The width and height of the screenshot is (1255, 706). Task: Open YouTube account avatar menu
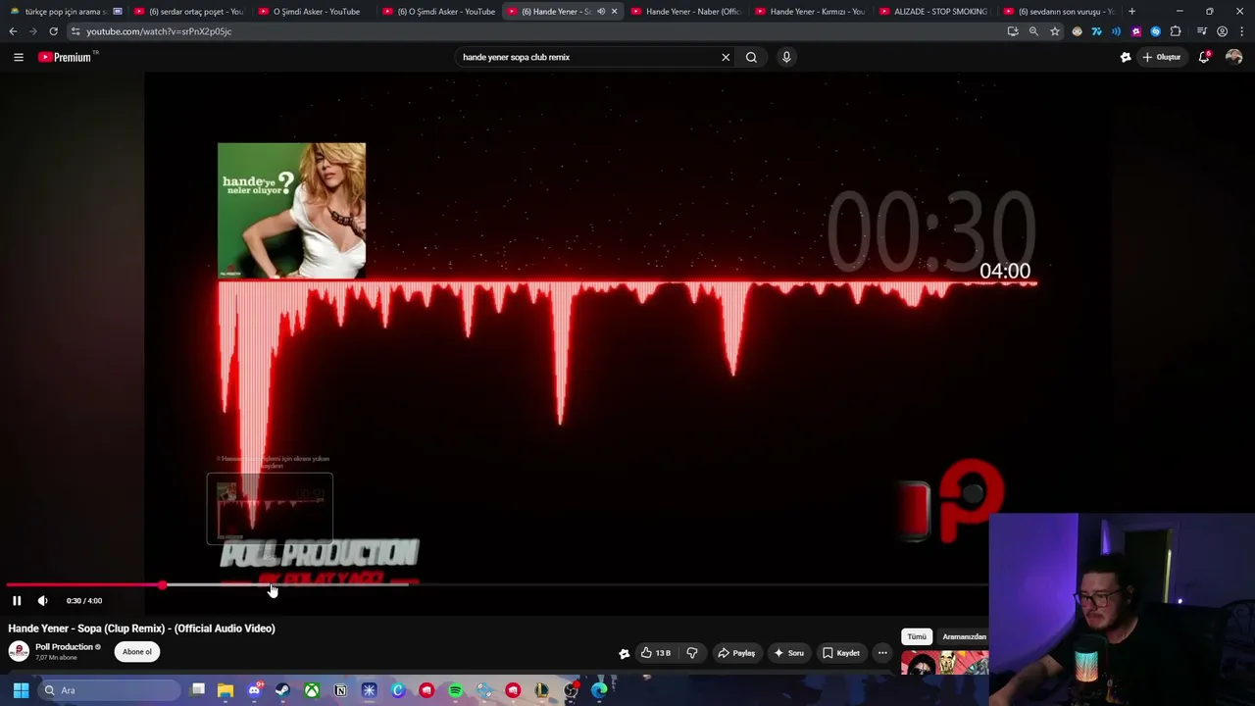click(1233, 57)
